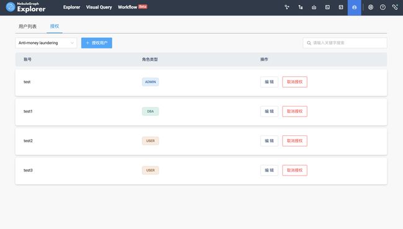This screenshot has height=229, width=403.
Task: Open Visual Query from the top menu
Action: (99, 7)
